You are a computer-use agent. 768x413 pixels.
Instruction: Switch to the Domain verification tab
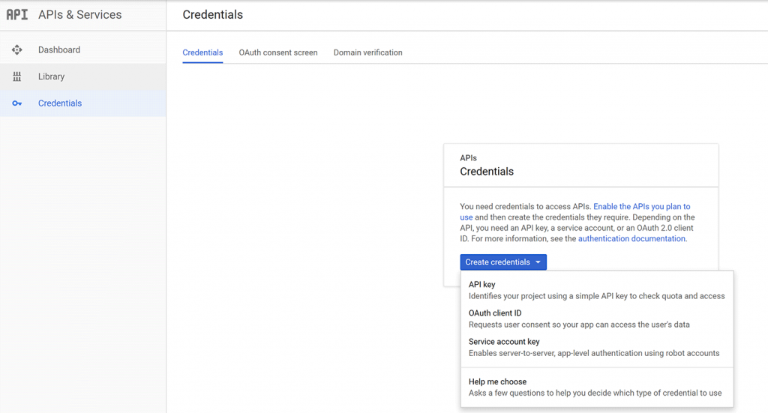(367, 52)
